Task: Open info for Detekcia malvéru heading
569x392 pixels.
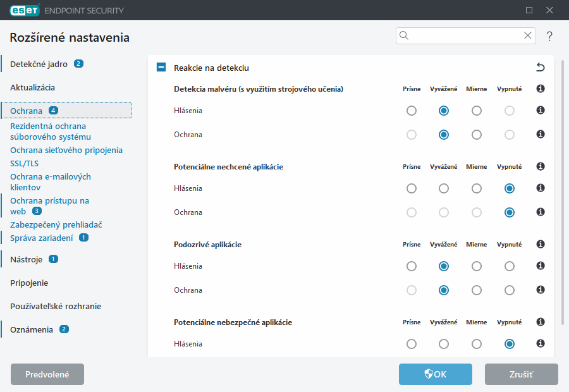Action: [x=541, y=89]
